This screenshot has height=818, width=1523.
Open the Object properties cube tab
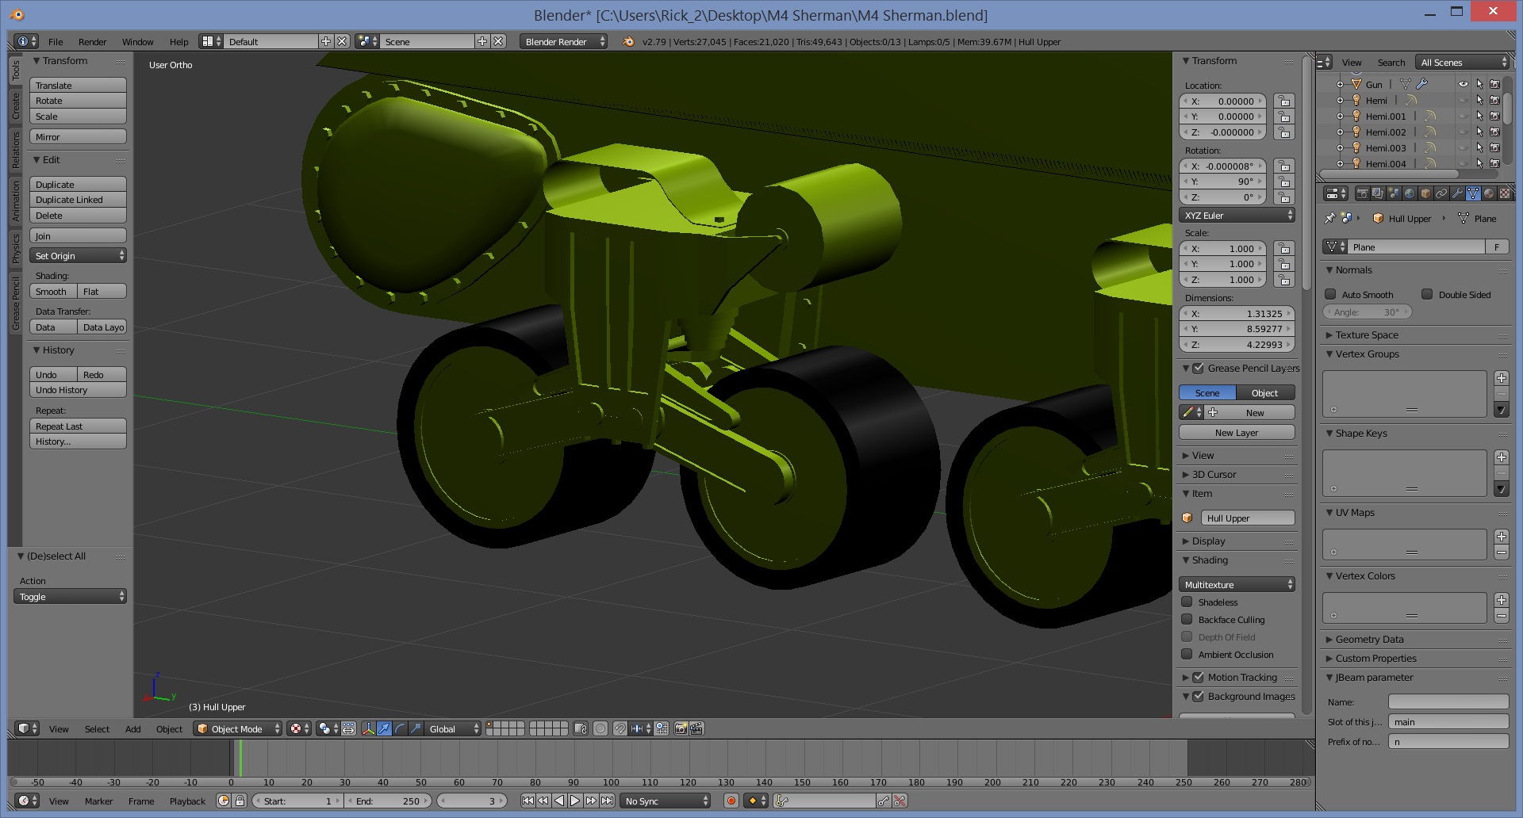[x=1425, y=193]
